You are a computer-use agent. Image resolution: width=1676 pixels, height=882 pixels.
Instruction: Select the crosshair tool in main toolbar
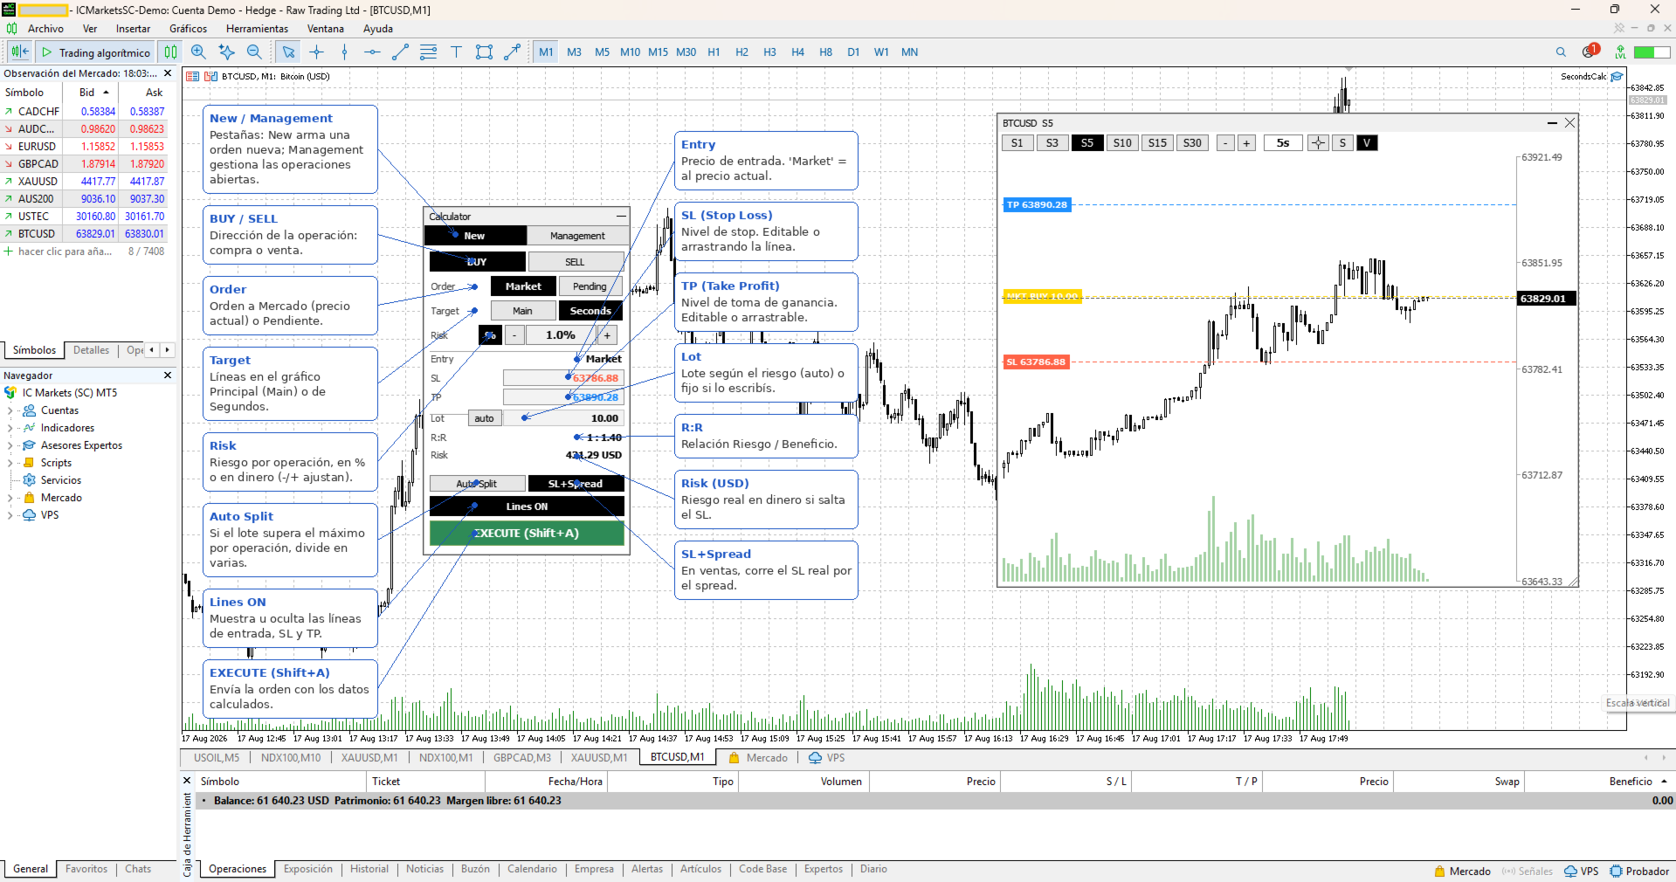[x=316, y=52]
